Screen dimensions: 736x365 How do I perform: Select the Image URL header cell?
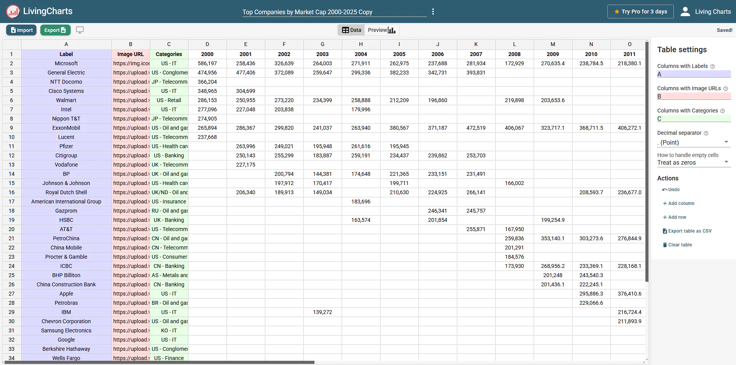click(x=131, y=54)
